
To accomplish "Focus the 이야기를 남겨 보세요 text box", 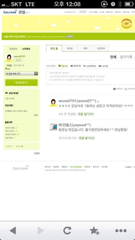I will tap(91, 77).
